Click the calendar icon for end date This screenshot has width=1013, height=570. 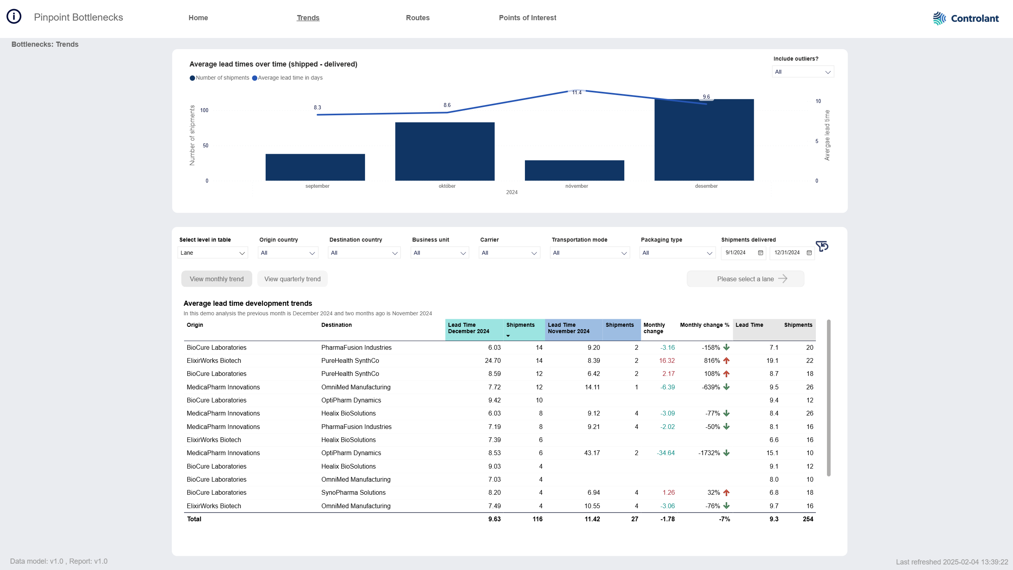coord(809,253)
